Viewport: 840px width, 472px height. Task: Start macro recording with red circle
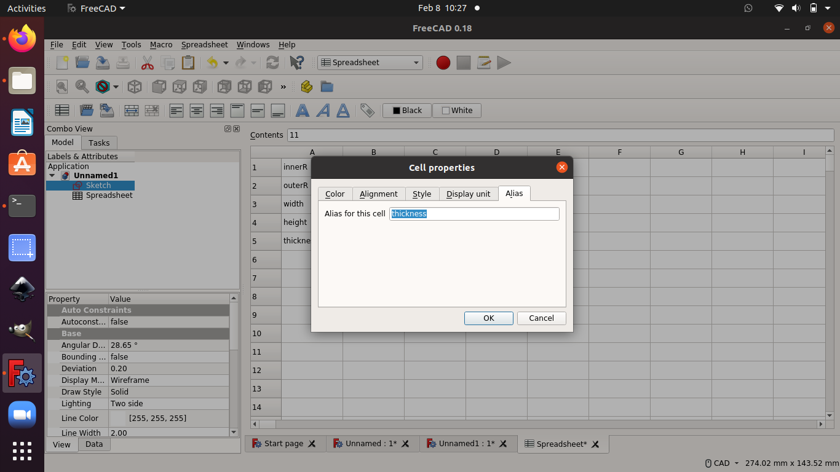[x=443, y=63]
